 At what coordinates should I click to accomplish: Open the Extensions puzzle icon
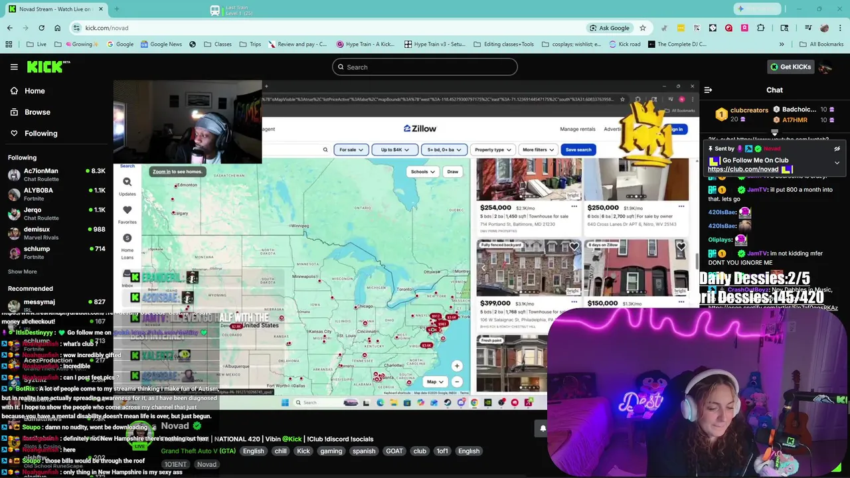761,28
